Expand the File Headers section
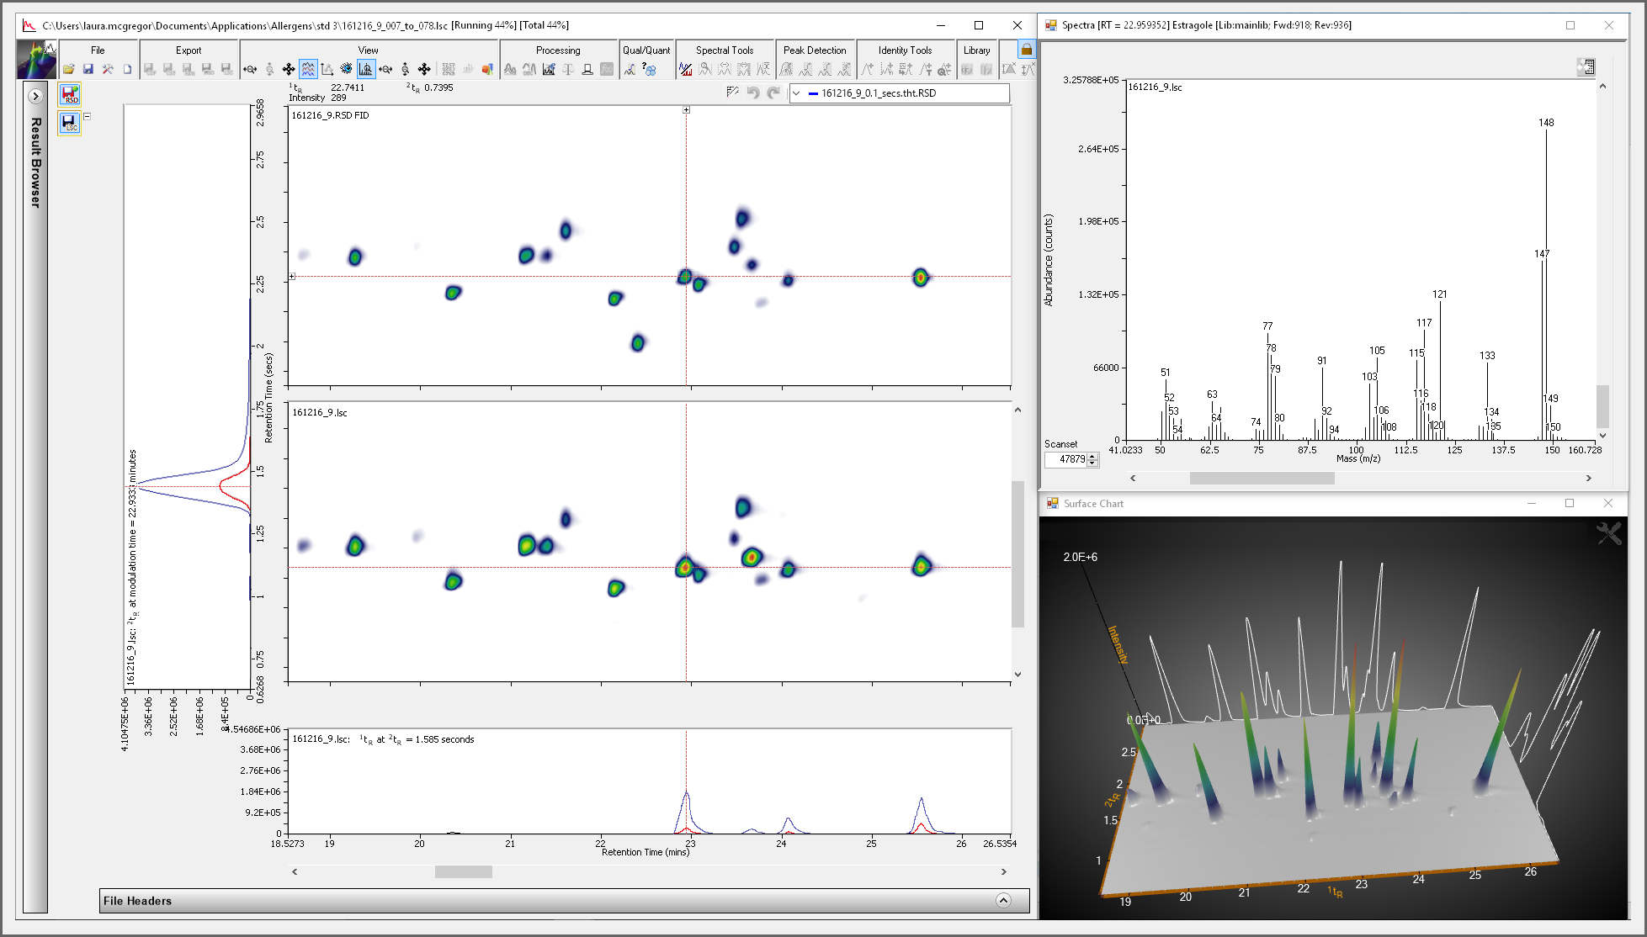 pos(1003,901)
